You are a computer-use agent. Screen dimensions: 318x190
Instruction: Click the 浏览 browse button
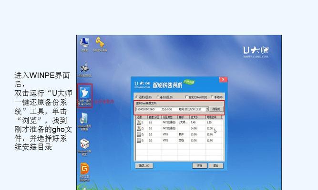216,109
